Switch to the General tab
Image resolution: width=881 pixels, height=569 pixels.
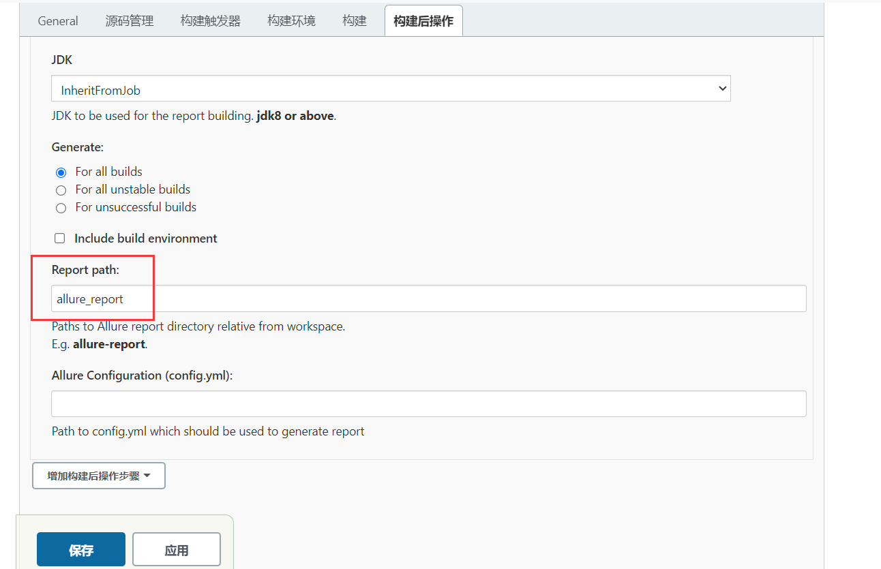[x=58, y=20]
